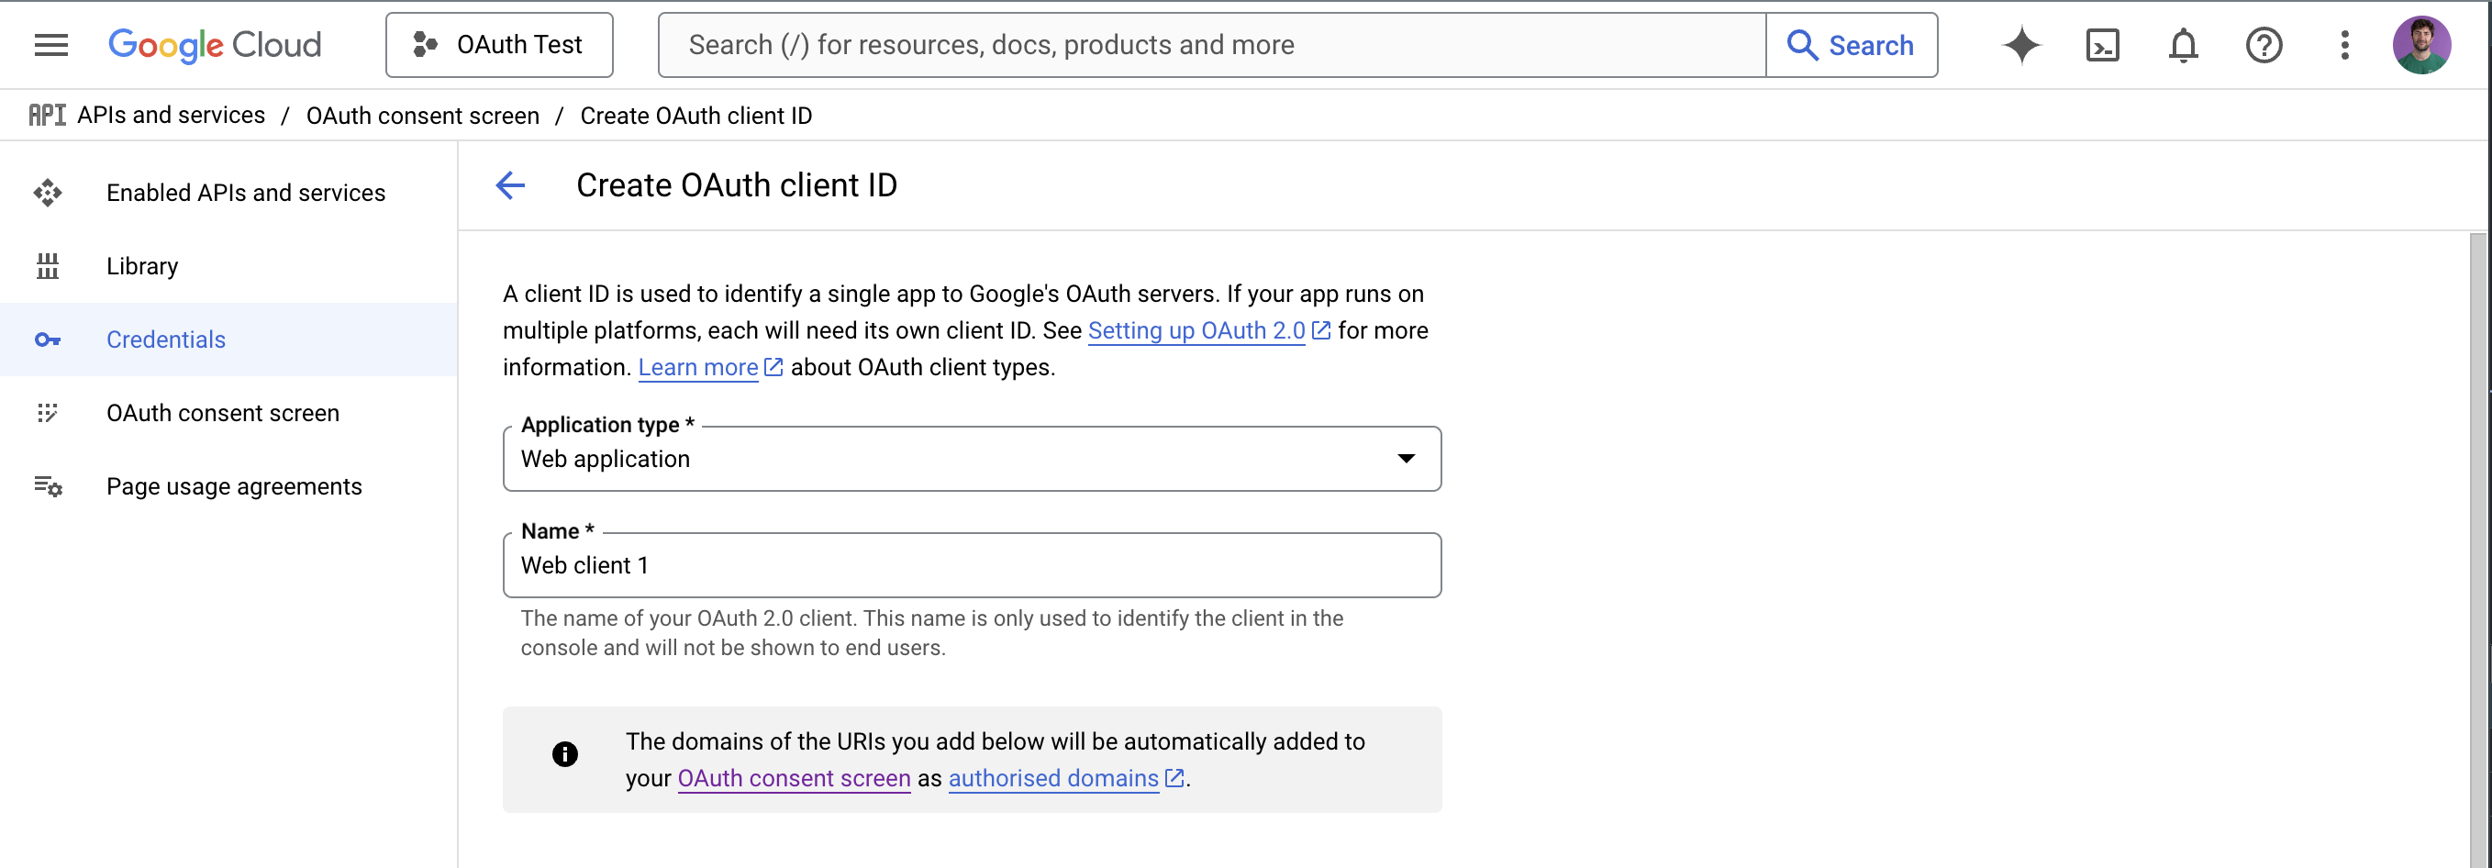Expand the Application type dropdown
Screen dimensions: 2492x868
972,459
